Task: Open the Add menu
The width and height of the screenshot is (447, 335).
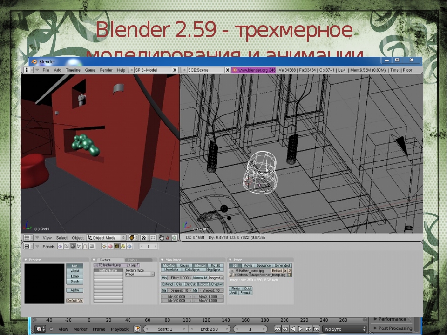Action: tap(58, 70)
